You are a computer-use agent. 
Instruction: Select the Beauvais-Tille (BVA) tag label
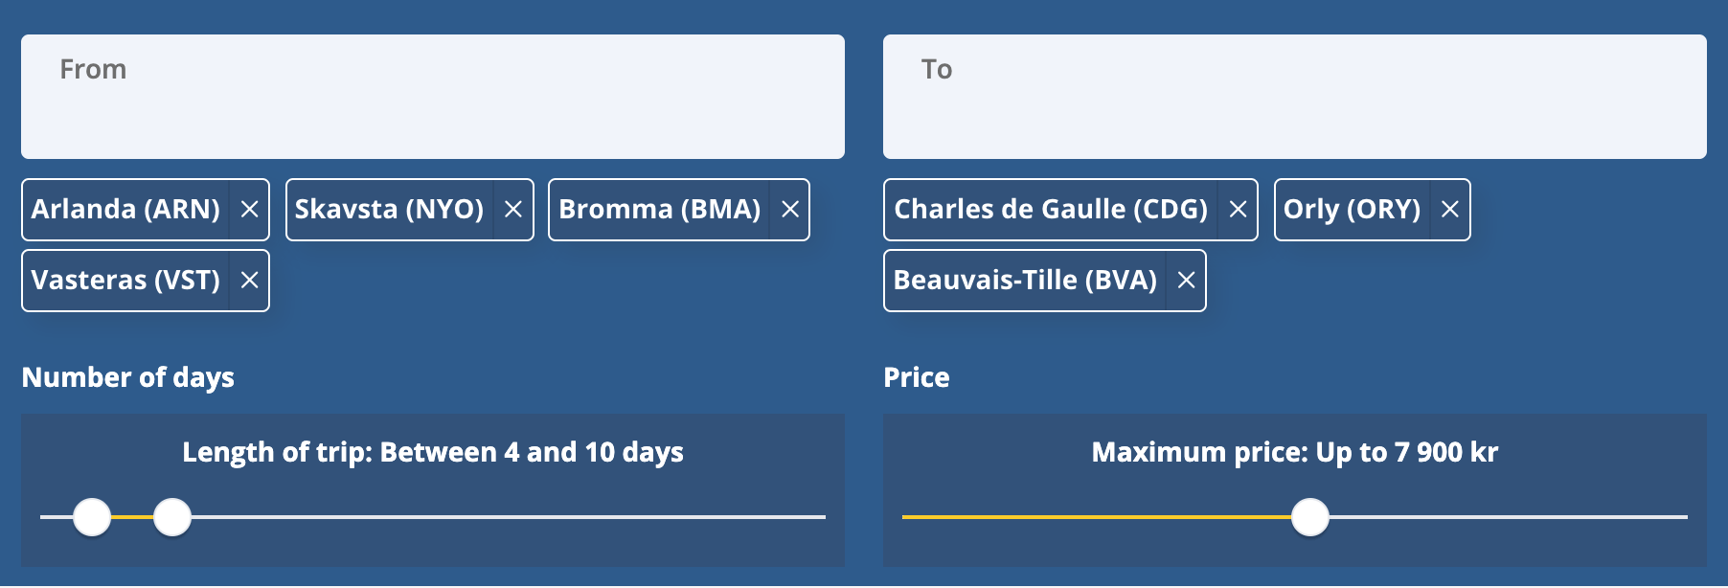1025,281
